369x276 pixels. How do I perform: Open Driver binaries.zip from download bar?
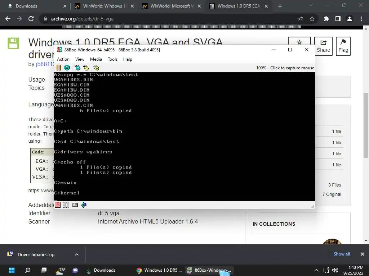36,255
